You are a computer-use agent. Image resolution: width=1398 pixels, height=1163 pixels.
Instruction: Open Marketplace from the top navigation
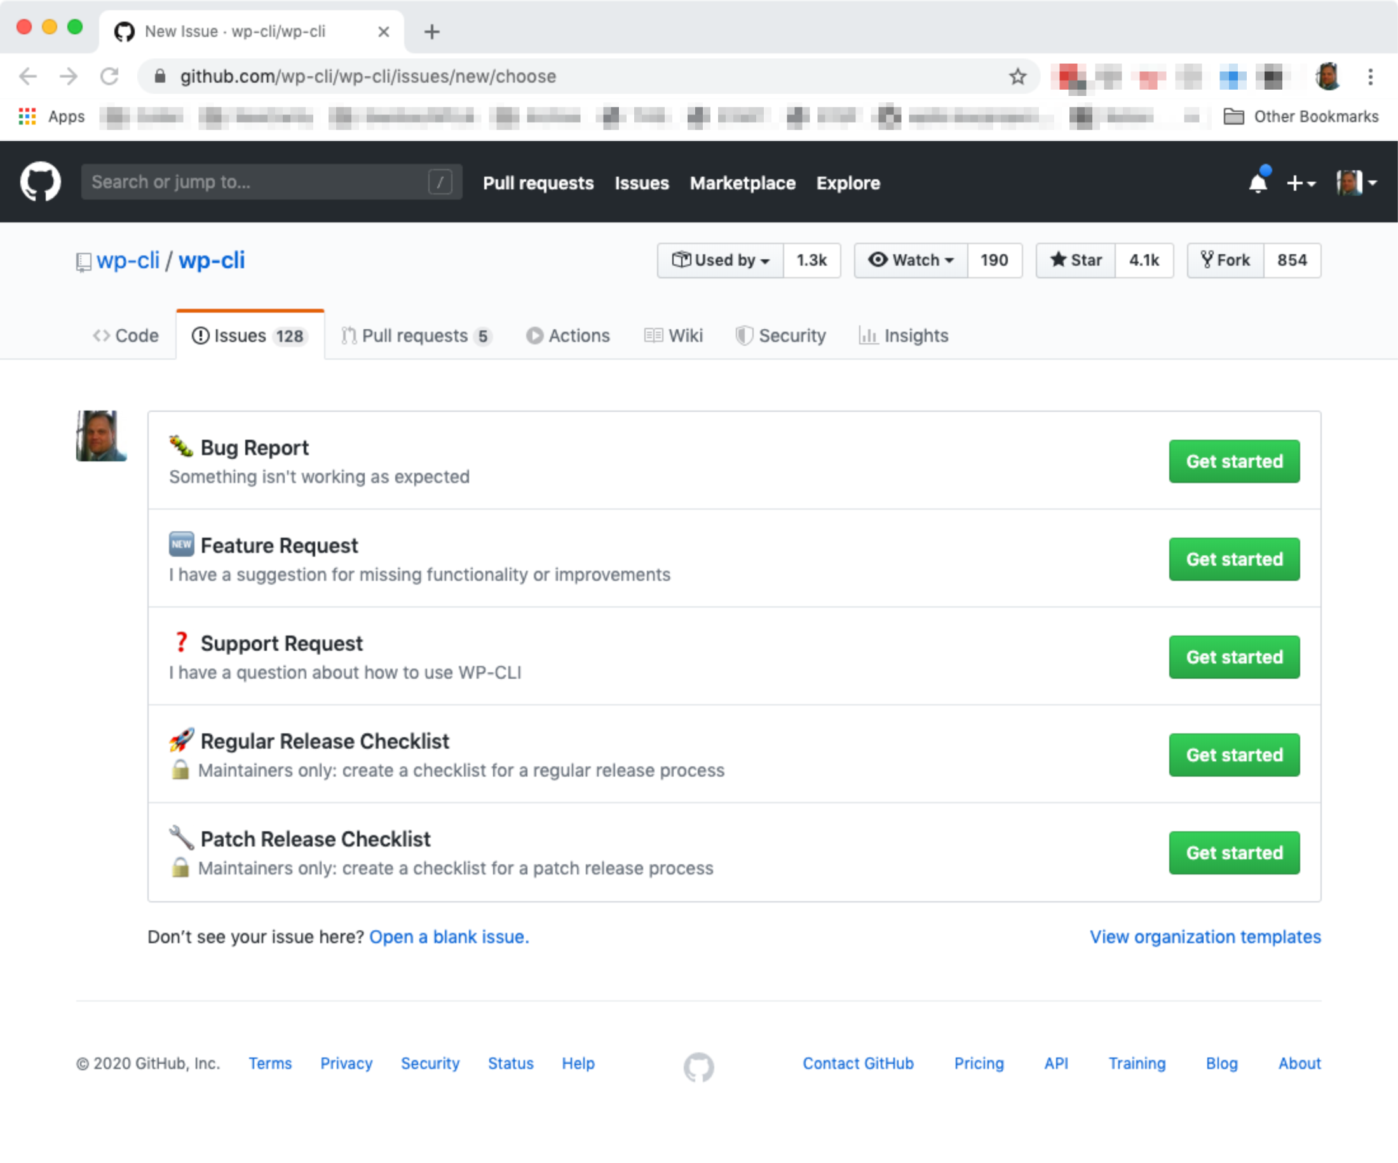742,183
